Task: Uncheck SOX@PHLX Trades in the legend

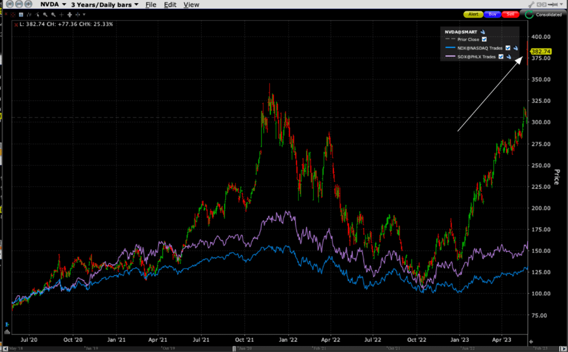Action: click(x=501, y=57)
